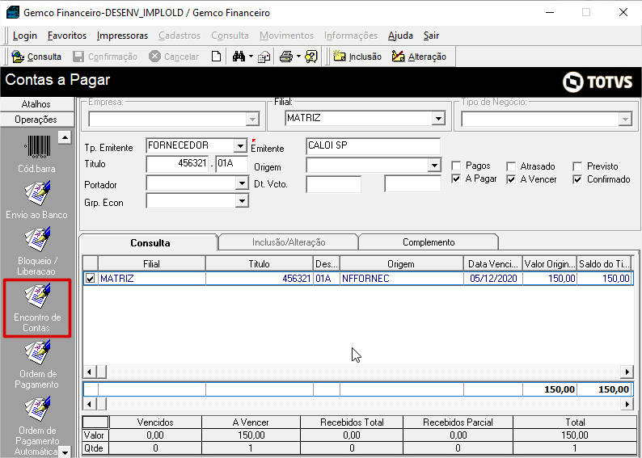Image resolution: width=642 pixels, height=458 pixels.
Task: Check the Pagos checkbox
Action: click(456, 166)
